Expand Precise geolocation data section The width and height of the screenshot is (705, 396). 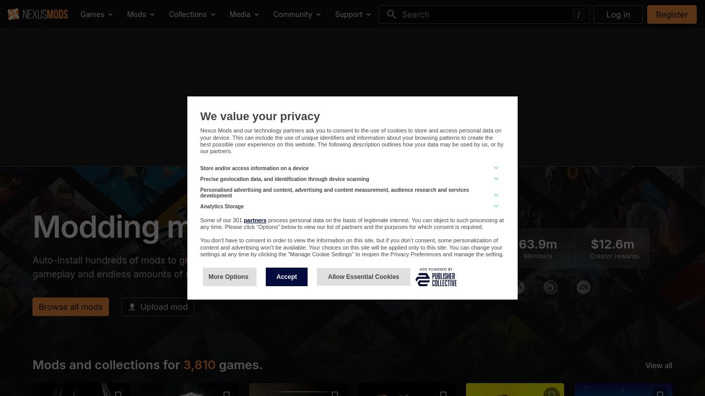pos(496,179)
